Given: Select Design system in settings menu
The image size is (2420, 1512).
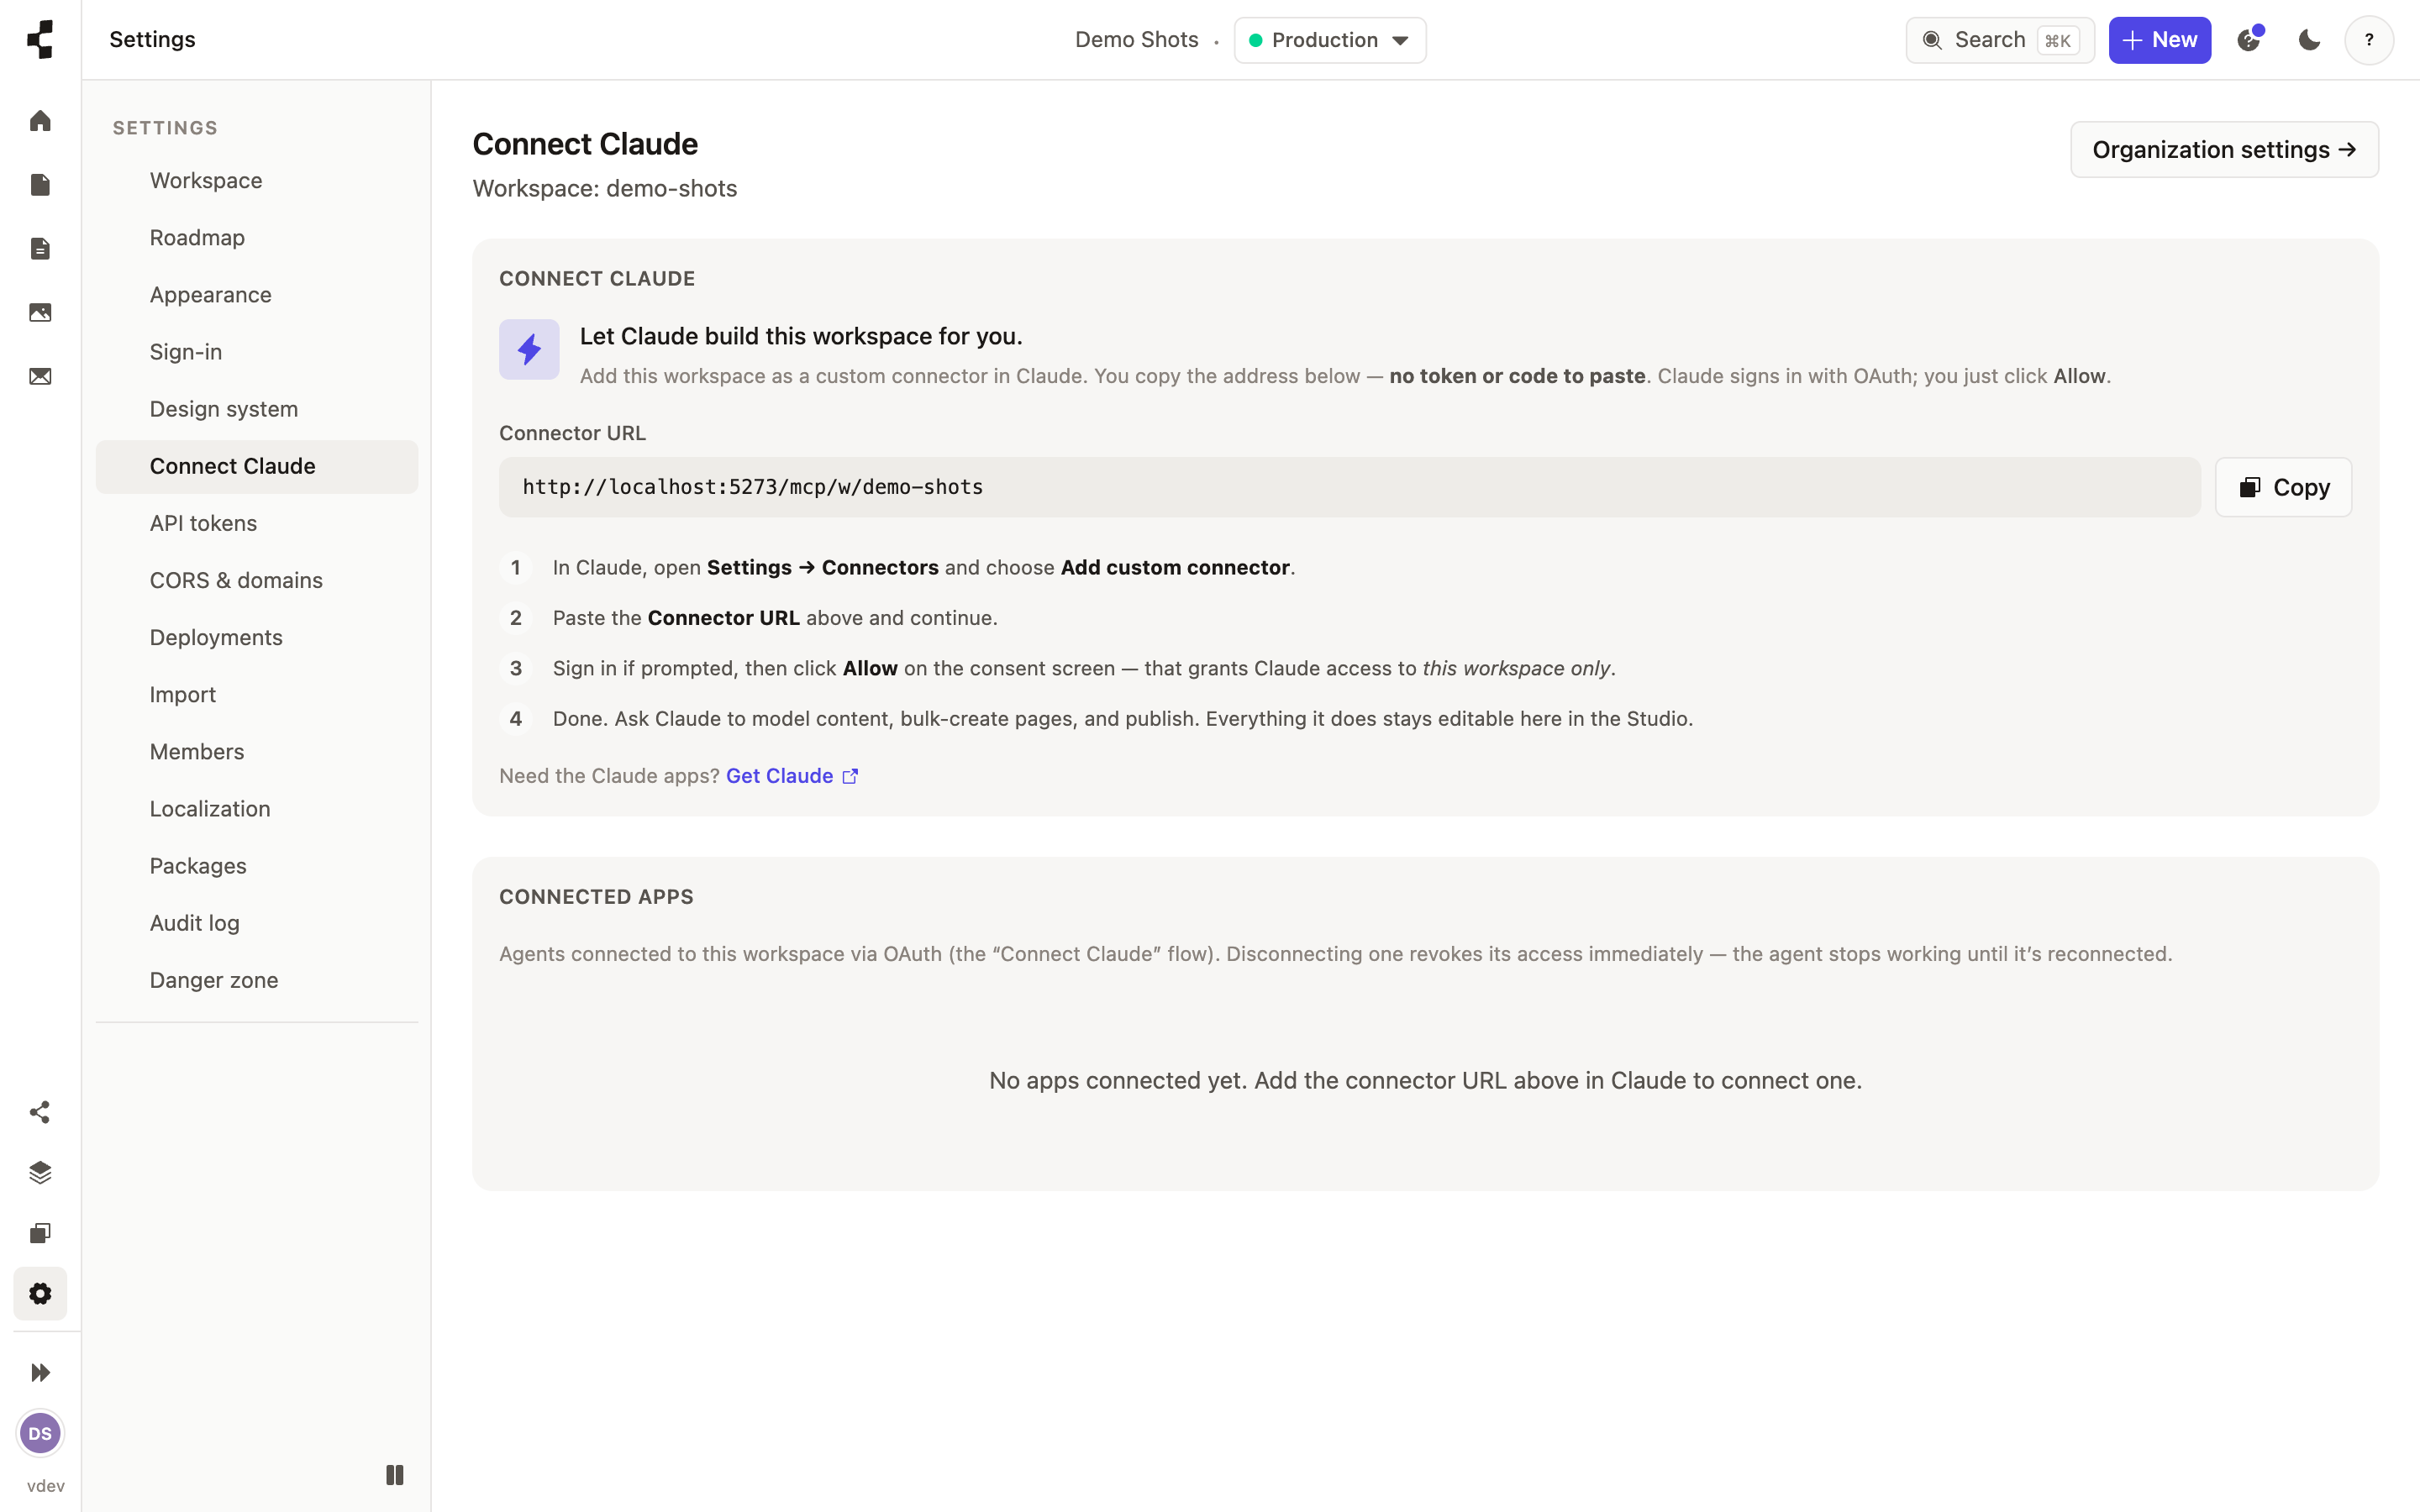Looking at the screenshot, I should click(x=257, y=409).
